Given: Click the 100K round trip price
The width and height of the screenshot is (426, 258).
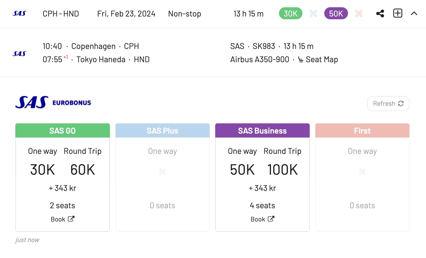Looking at the screenshot, I should tap(282, 170).
